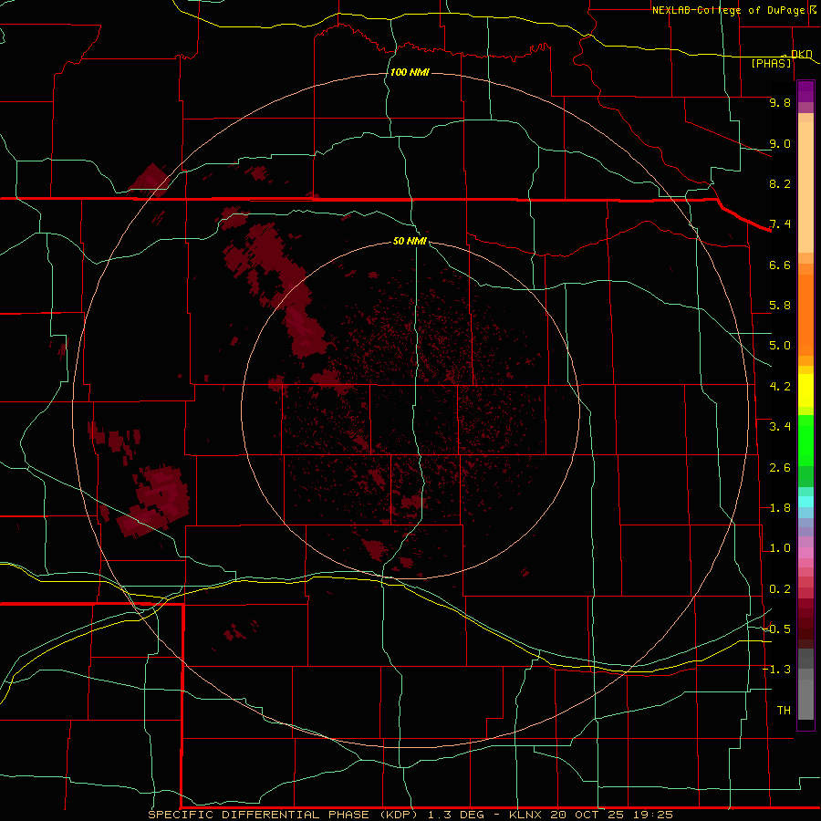Screen dimensions: 821x821
Task: Click the bright green color bar segment
Action: click(805, 441)
